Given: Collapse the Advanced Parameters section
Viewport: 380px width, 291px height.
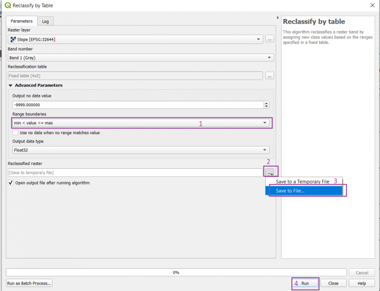Looking at the screenshot, I should (x=11, y=85).
